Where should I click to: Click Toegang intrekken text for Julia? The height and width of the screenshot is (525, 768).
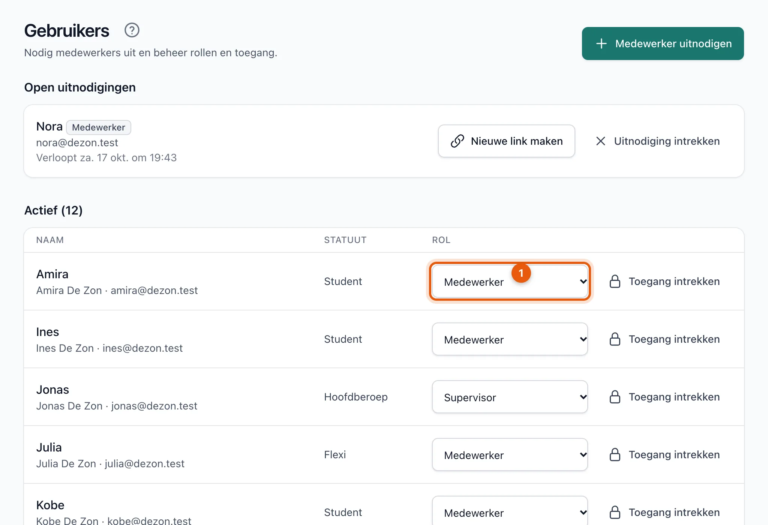tap(674, 454)
